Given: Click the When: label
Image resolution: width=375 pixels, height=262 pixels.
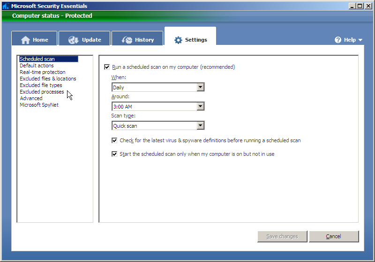Looking at the screenshot, I should [x=119, y=77].
